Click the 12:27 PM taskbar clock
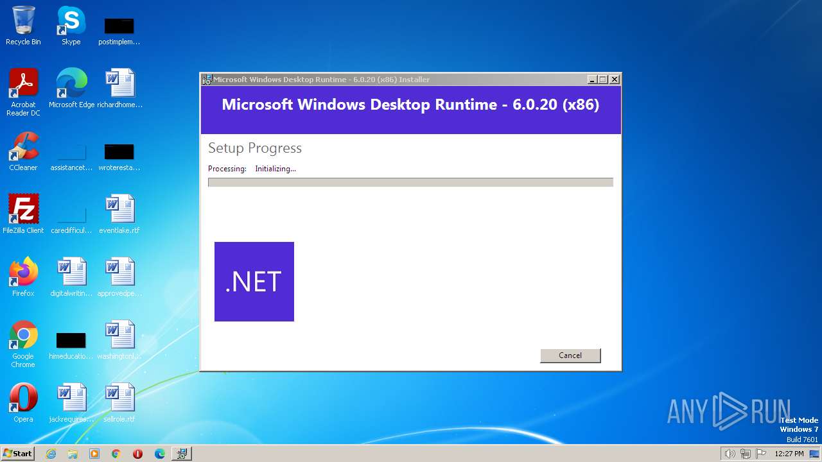 [x=789, y=454]
